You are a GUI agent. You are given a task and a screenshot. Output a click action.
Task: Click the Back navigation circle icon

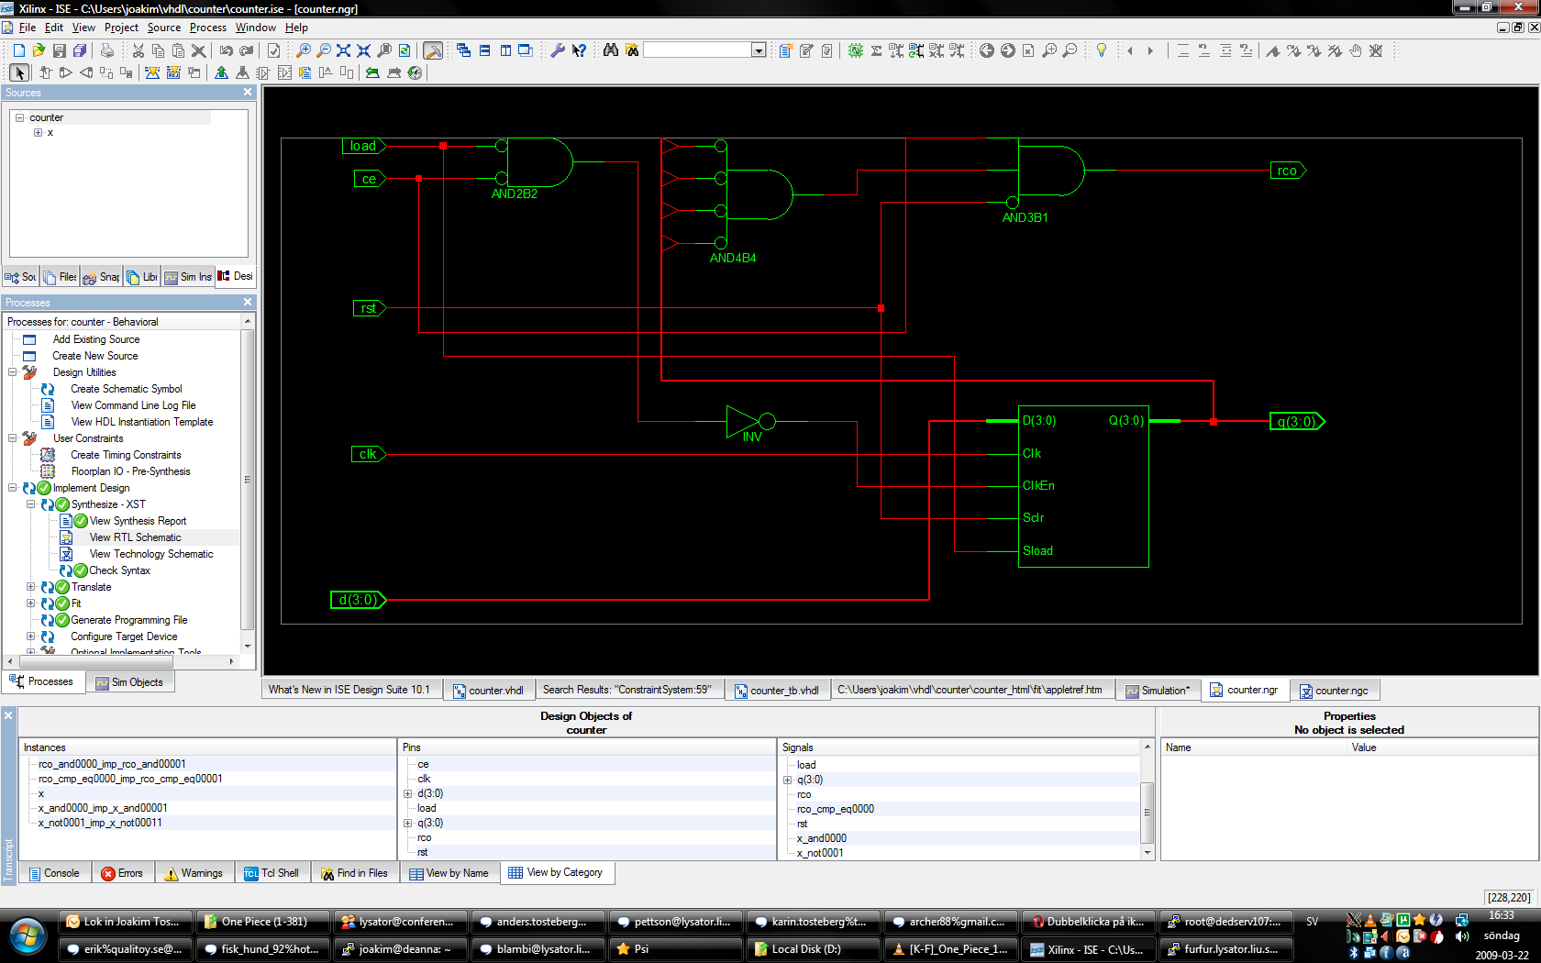987,50
